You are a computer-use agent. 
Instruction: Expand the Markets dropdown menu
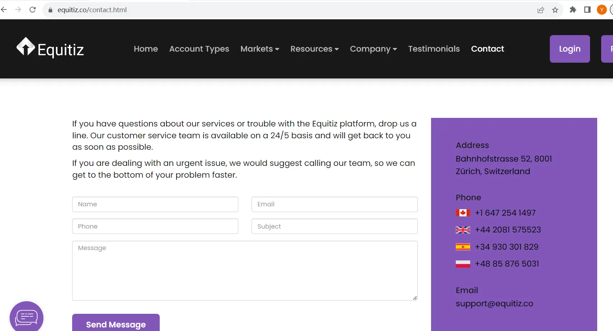260,49
